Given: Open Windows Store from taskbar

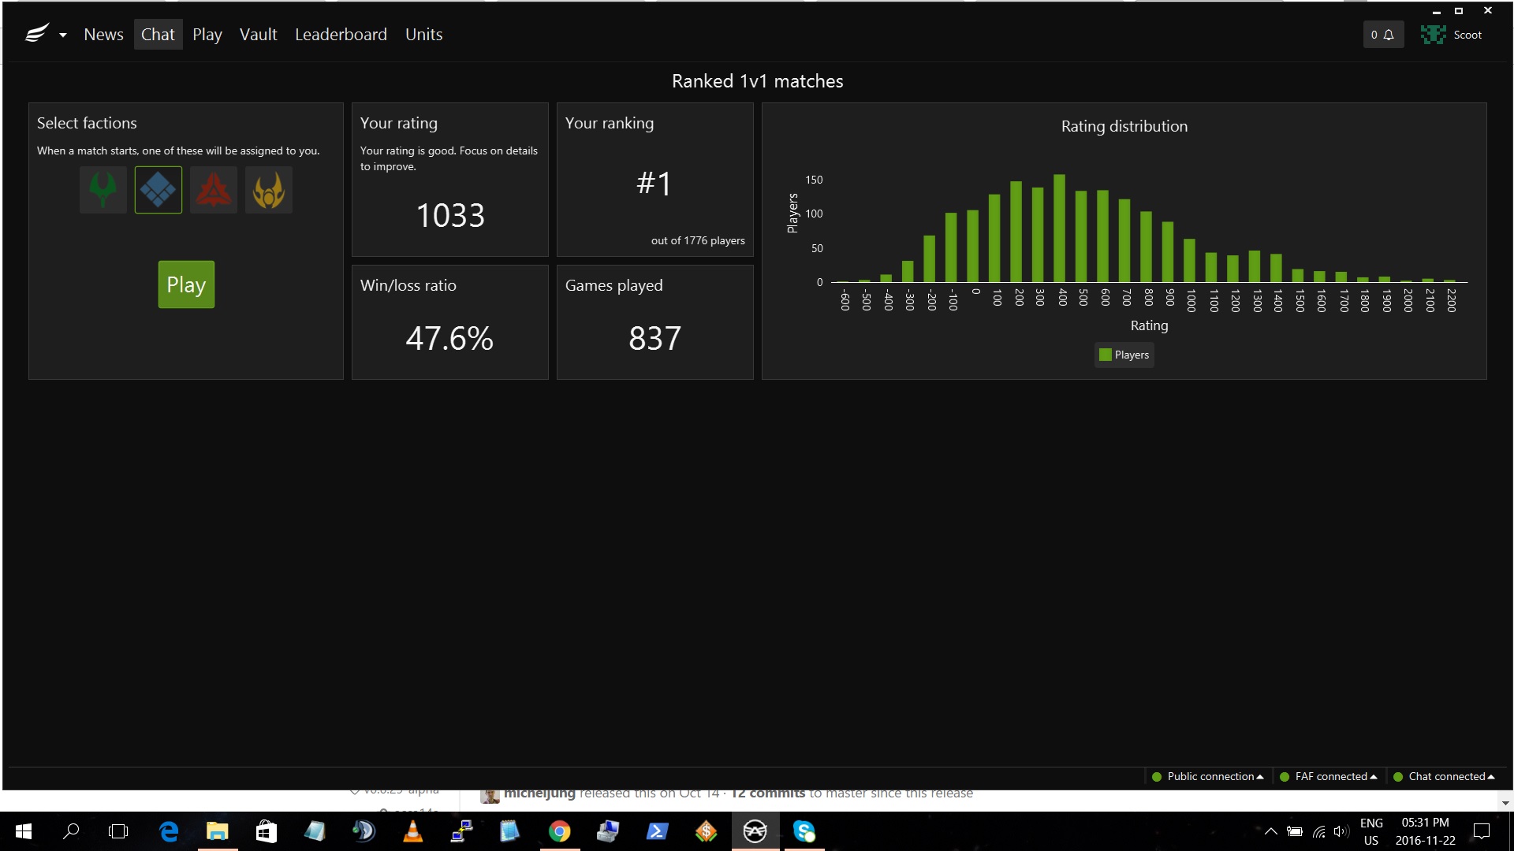Looking at the screenshot, I should coord(267,831).
